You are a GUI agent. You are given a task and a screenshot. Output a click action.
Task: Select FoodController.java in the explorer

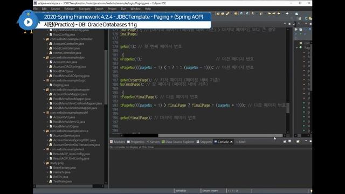[x=66, y=48]
